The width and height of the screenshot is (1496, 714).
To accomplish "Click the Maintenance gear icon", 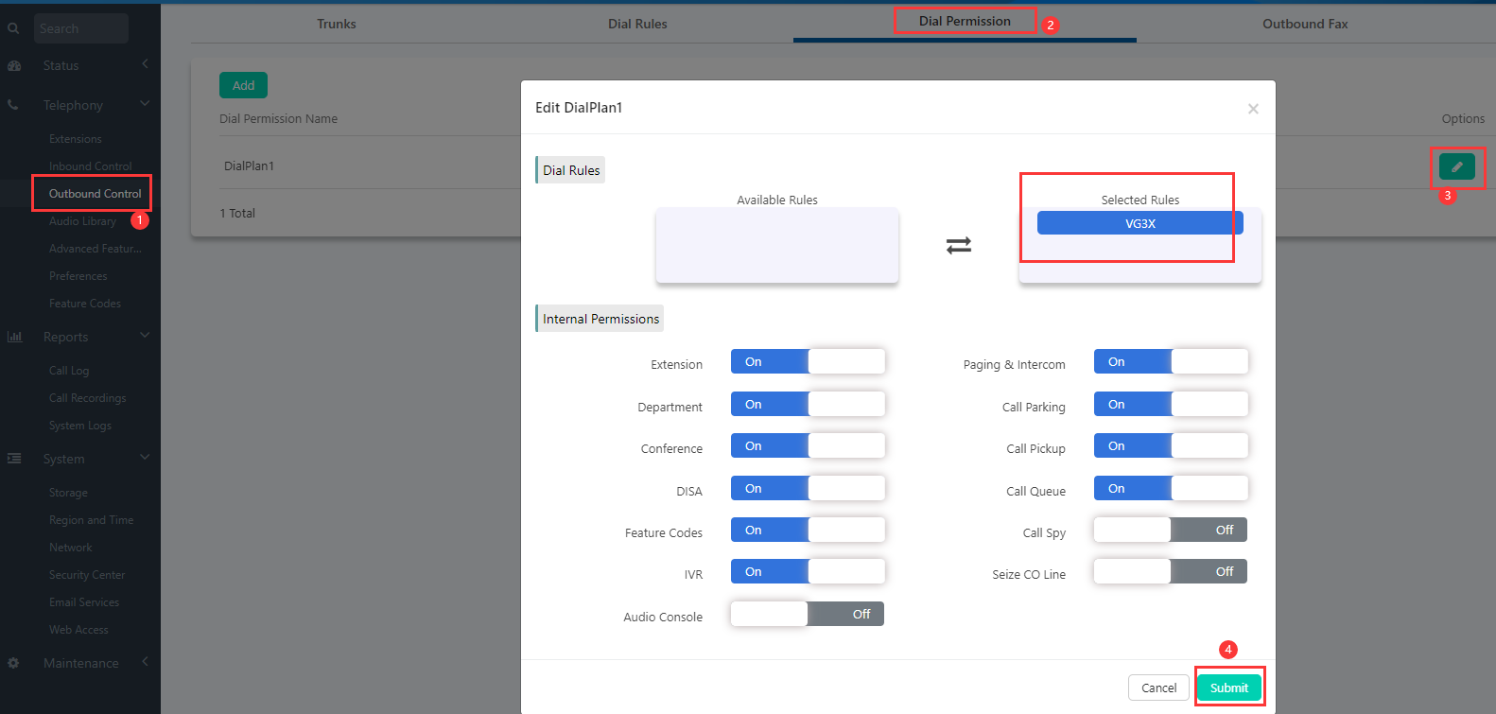I will pyautogui.click(x=13, y=663).
